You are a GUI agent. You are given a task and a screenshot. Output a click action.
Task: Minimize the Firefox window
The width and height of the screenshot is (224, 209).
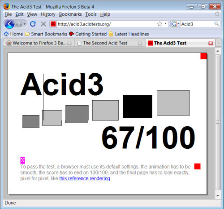pos(191,7)
